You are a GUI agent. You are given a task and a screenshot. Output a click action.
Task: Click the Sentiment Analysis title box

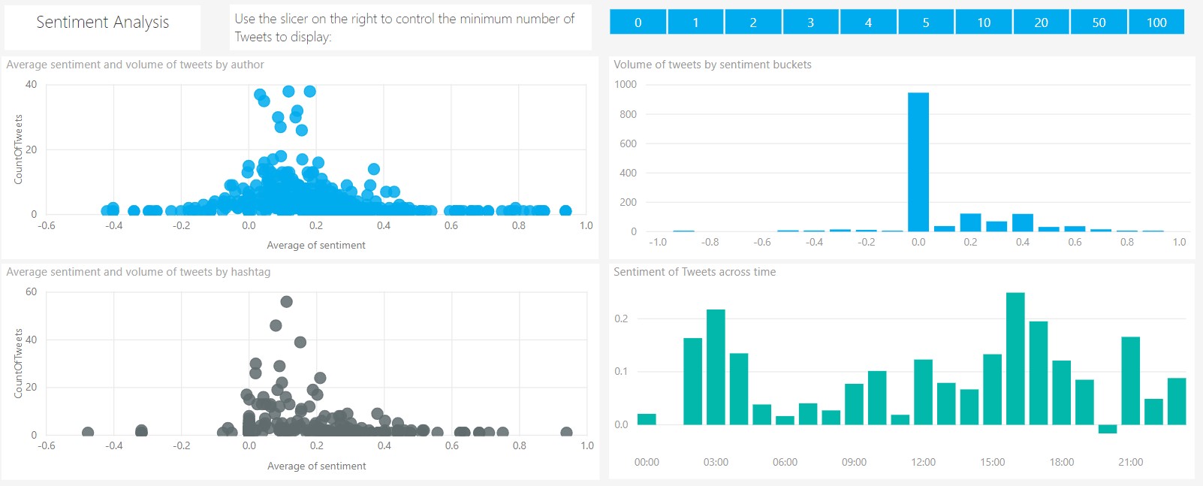point(103,23)
